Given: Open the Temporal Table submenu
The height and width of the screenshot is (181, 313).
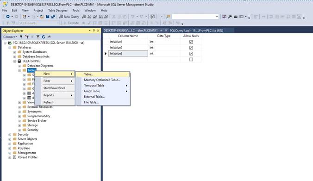Looking at the screenshot, I should tap(103, 86).
